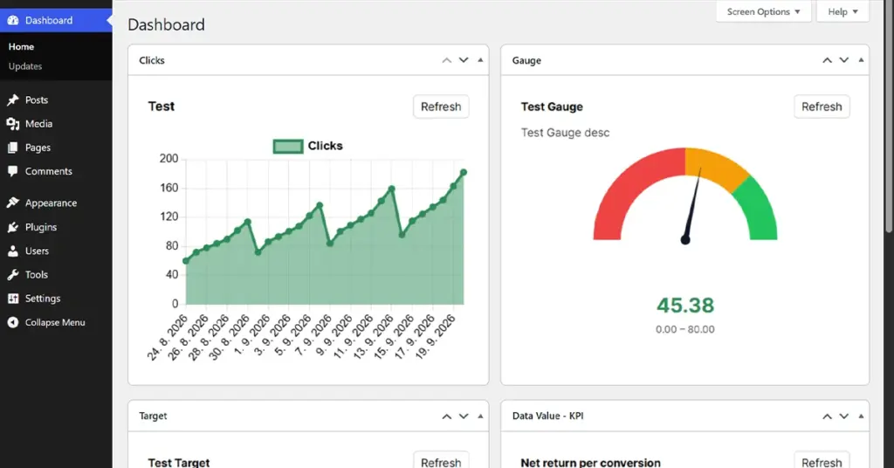This screenshot has height=468, width=894.
Task: Refresh the Test clicks chart
Action: point(441,107)
